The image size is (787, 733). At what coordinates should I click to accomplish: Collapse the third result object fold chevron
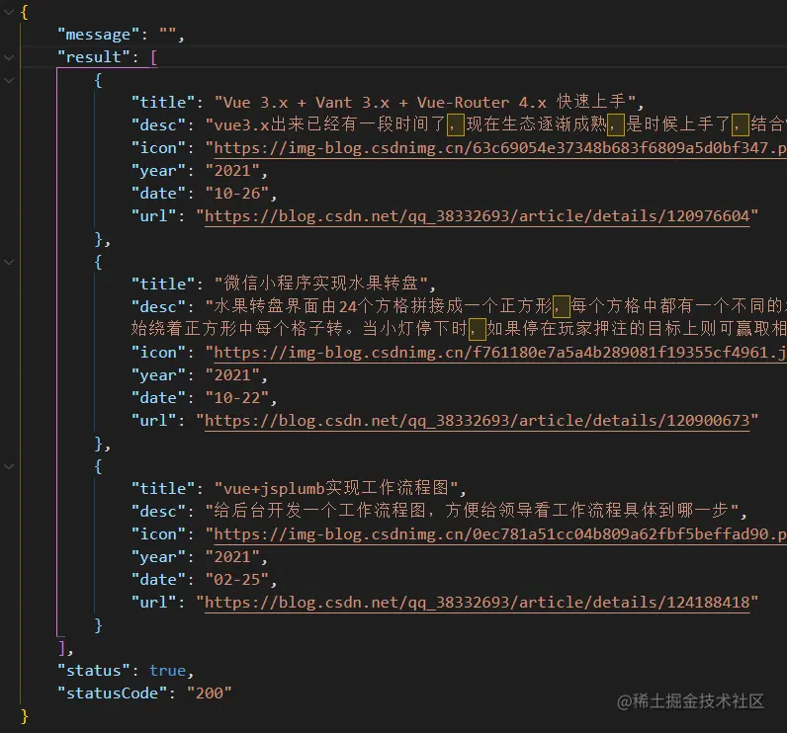tap(9, 466)
